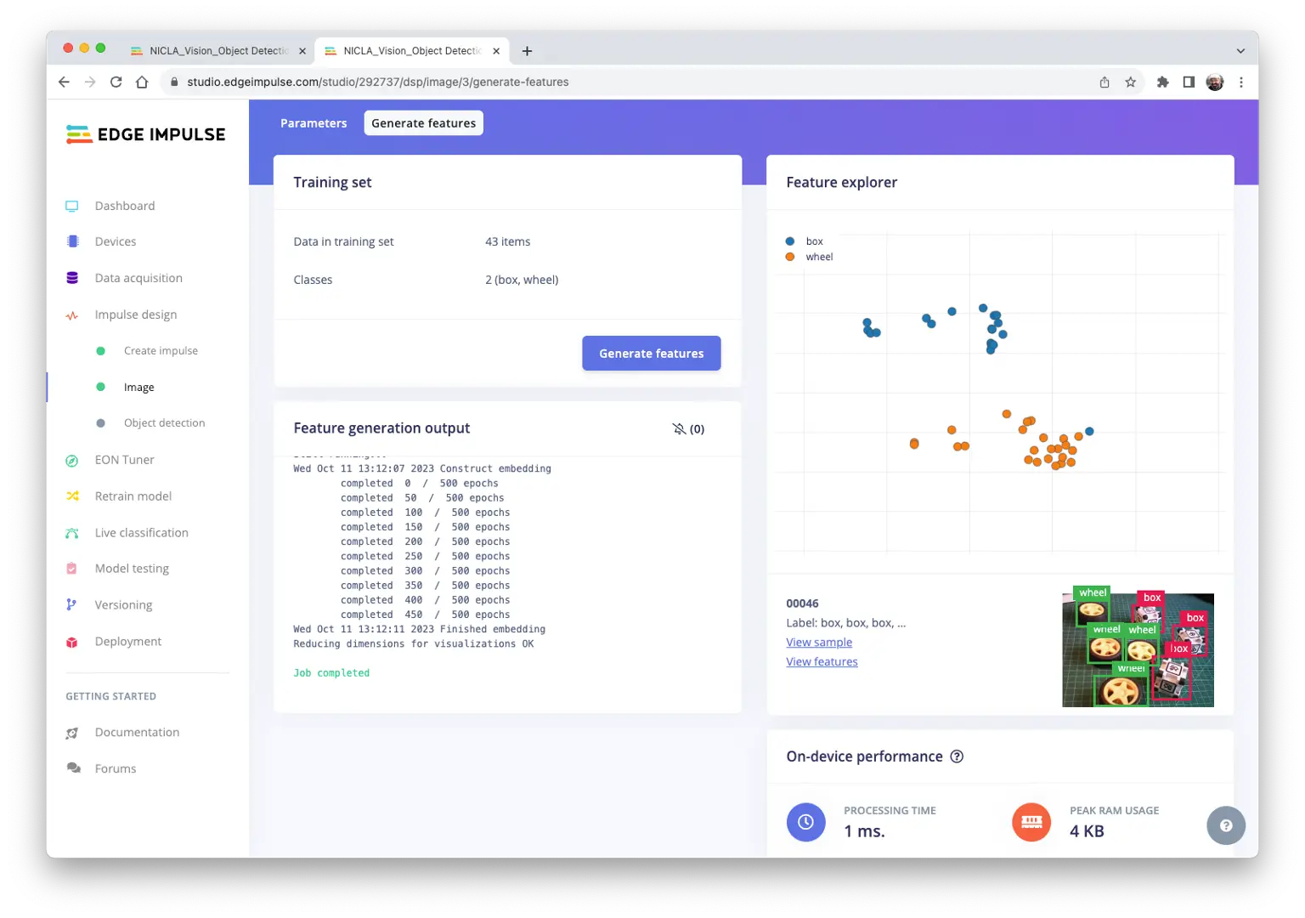The image size is (1305, 918).
Task: Click the Retrain model shuffle icon
Action: click(x=72, y=496)
